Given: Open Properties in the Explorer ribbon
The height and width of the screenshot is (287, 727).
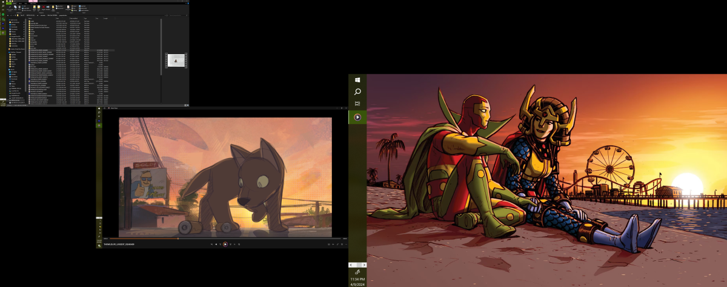Looking at the screenshot, I should pos(68,7).
